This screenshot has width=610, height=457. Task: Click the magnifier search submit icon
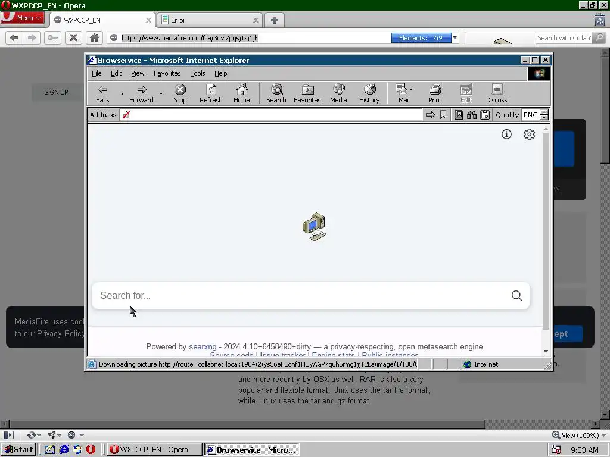coord(516,295)
